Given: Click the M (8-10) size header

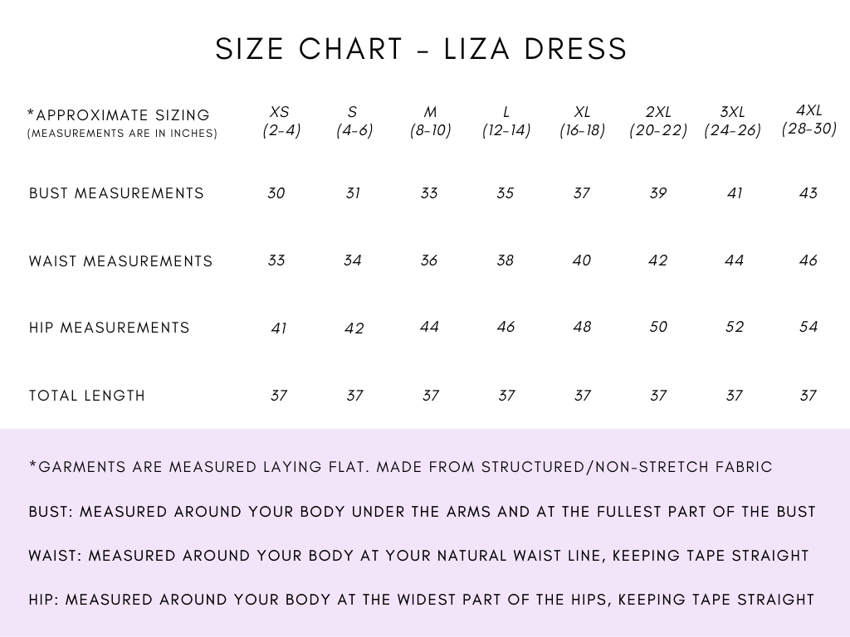Looking at the screenshot, I should tap(430, 121).
